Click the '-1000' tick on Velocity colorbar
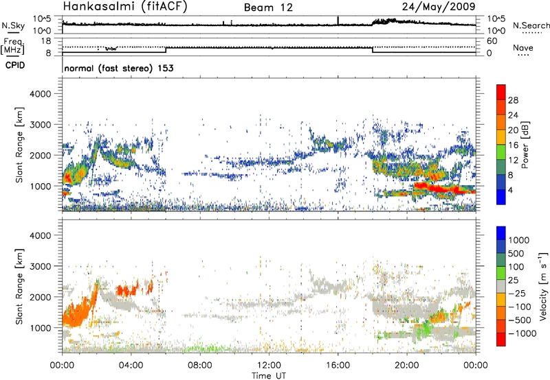Image resolution: width=550 pixels, height=380 pixels. 522,333
